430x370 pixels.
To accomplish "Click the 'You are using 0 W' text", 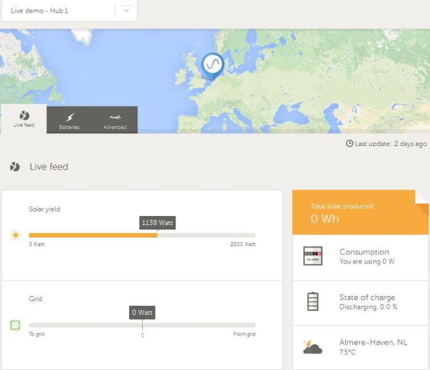I will pos(367,261).
